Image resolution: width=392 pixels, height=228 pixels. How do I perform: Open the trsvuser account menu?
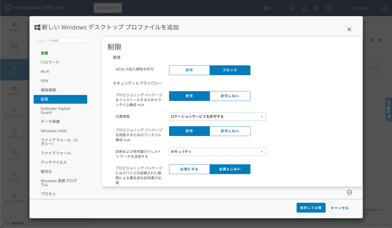coord(362,8)
